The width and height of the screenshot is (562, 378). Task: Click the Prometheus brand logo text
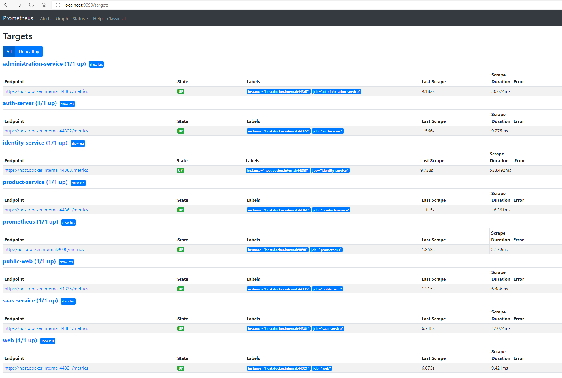[18, 18]
